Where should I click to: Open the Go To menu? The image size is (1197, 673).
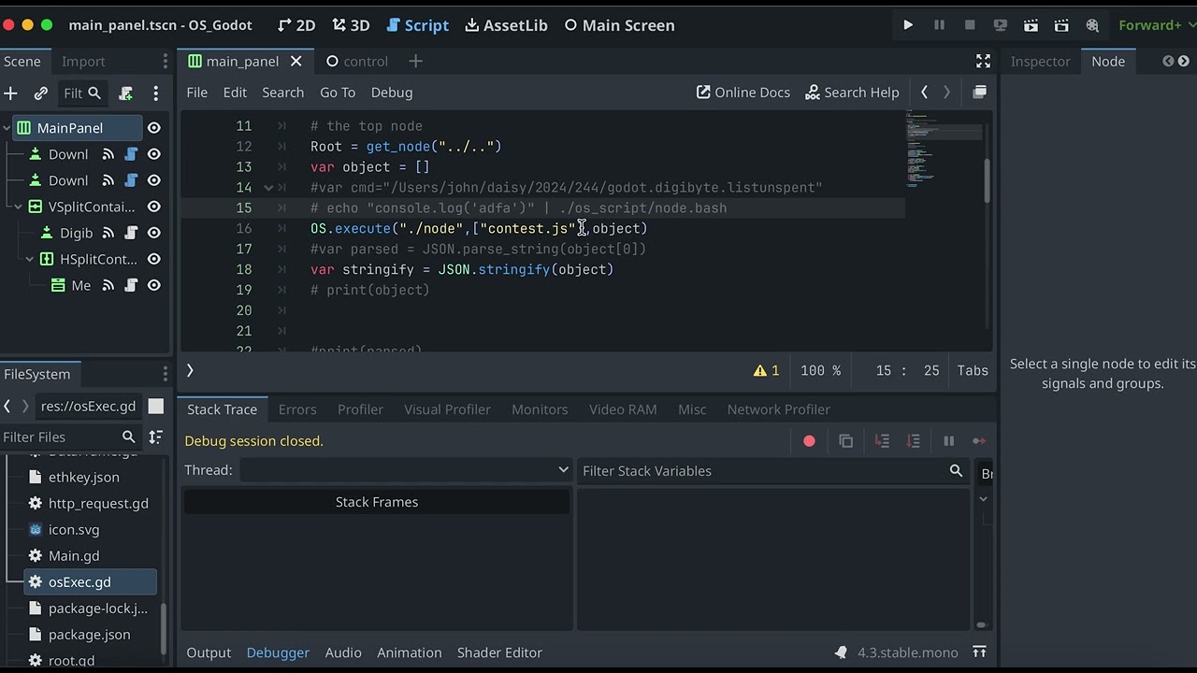[x=338, y=93]
